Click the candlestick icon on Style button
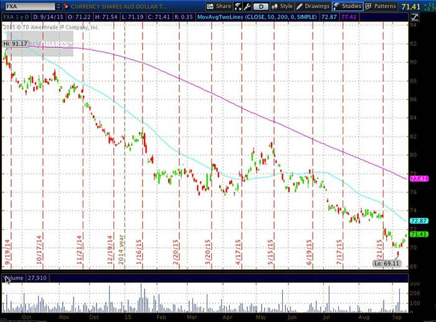 (273, 6)
